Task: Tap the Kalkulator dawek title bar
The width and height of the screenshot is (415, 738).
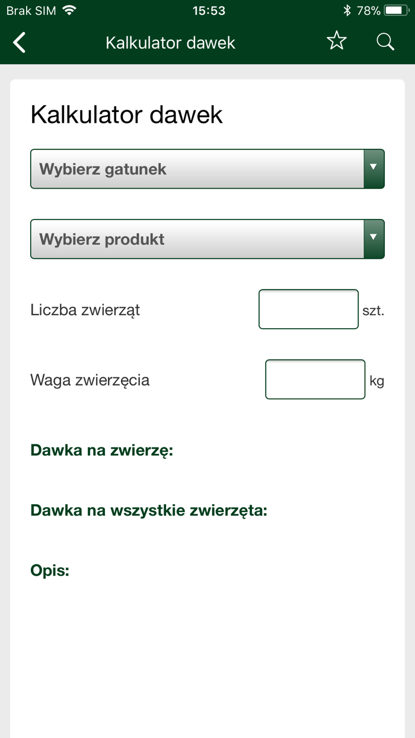Action: 171,42
